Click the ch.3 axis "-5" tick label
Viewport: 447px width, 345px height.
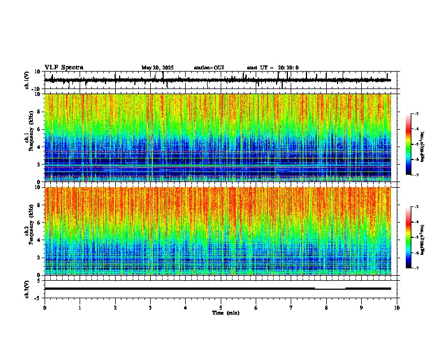coord(38,298)
